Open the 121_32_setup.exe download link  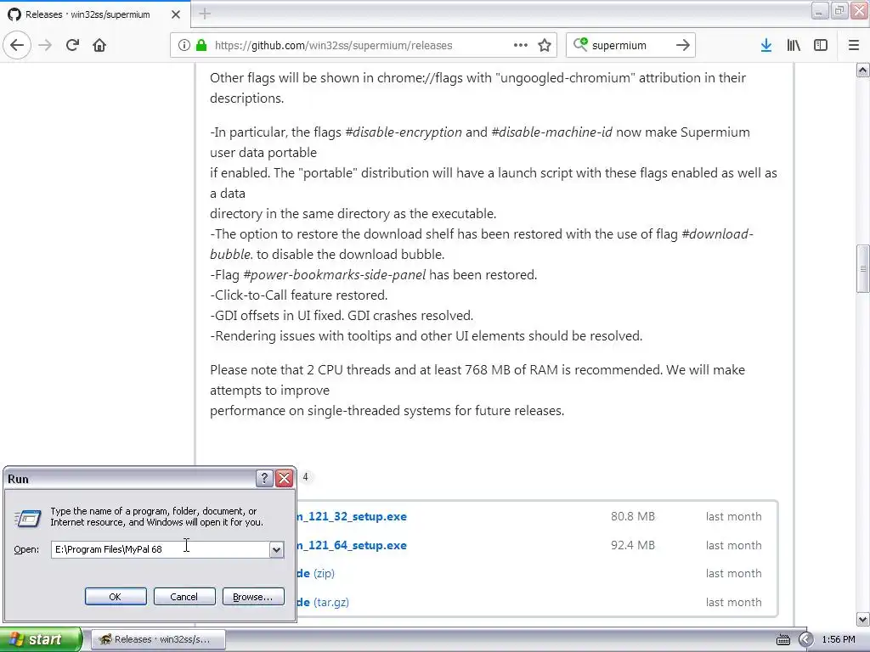(352, 516)
